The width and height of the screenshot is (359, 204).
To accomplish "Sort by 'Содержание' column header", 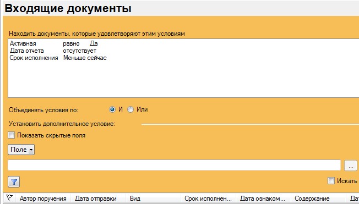I will [x=318, y=199].
